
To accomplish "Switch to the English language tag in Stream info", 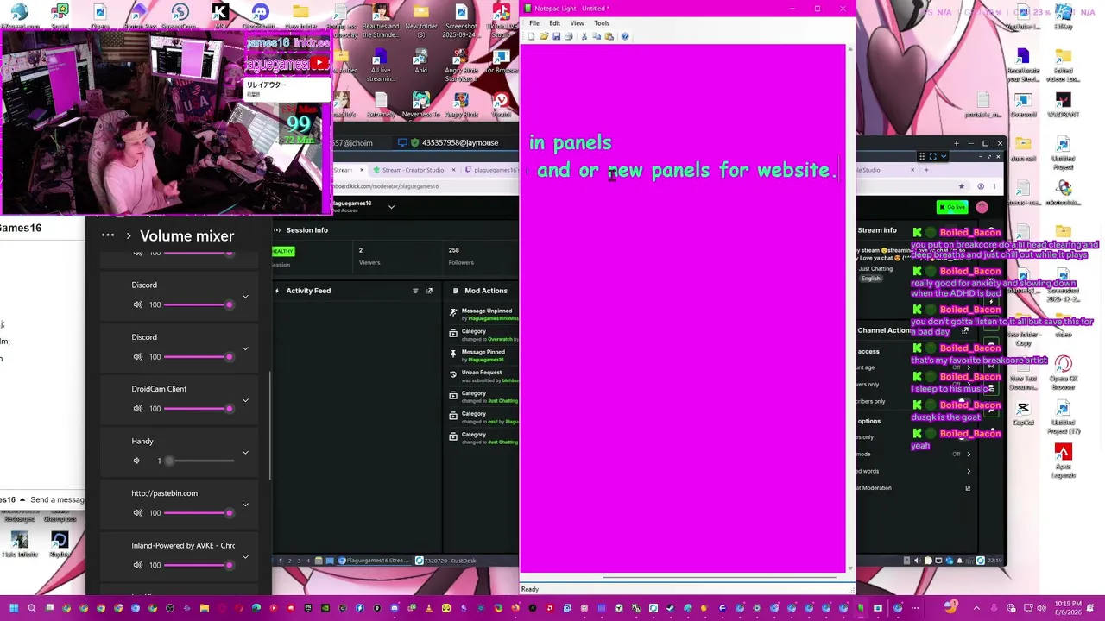I will click(870, 279).
